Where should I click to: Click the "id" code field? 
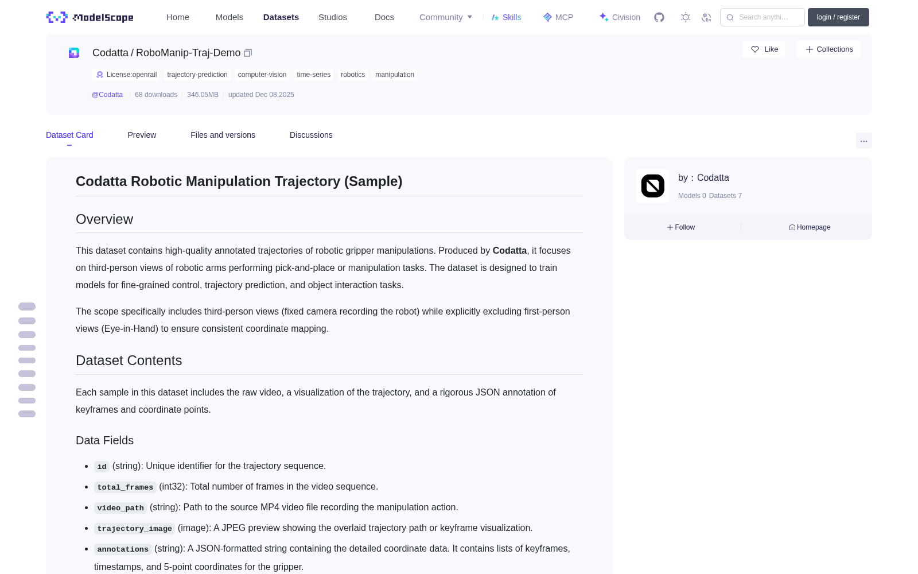[102, 467]
